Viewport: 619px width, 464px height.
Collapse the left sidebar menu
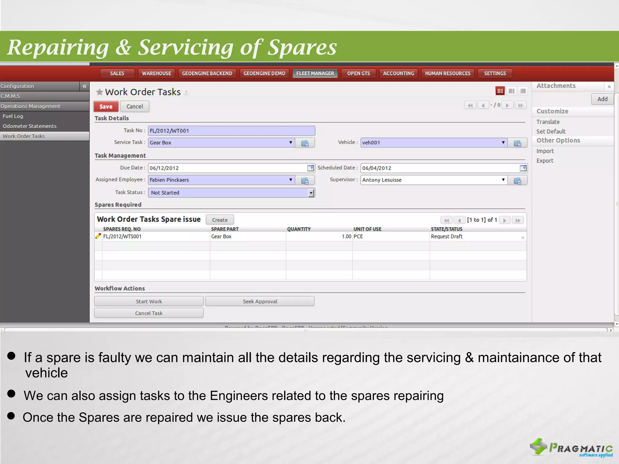[84, 86]
